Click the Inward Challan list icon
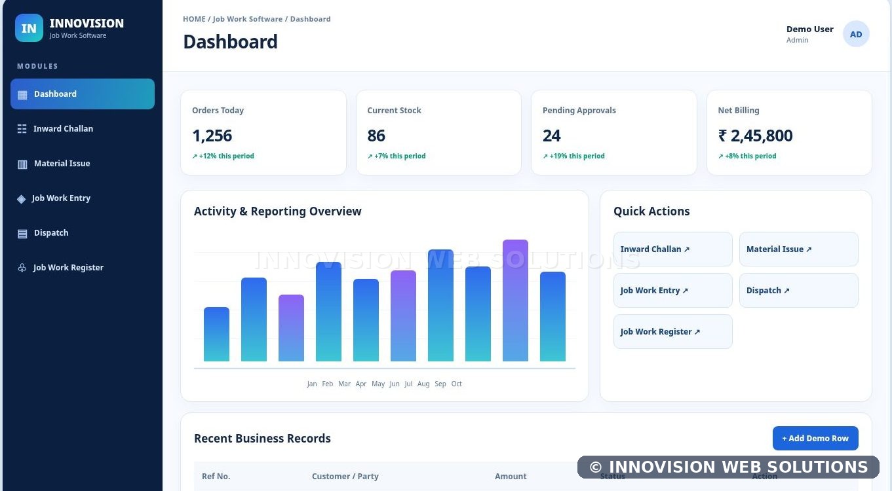The image size is (892, 491). coord(22,129)
